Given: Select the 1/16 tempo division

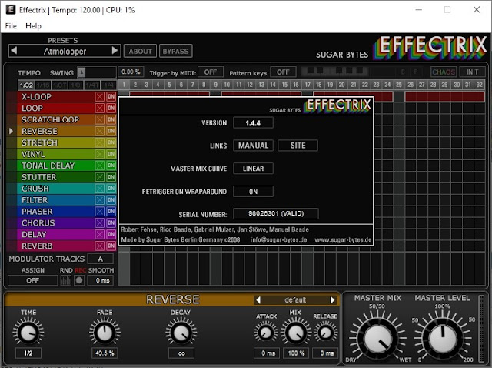Looking at the screenshot, I should coord(43,85).
